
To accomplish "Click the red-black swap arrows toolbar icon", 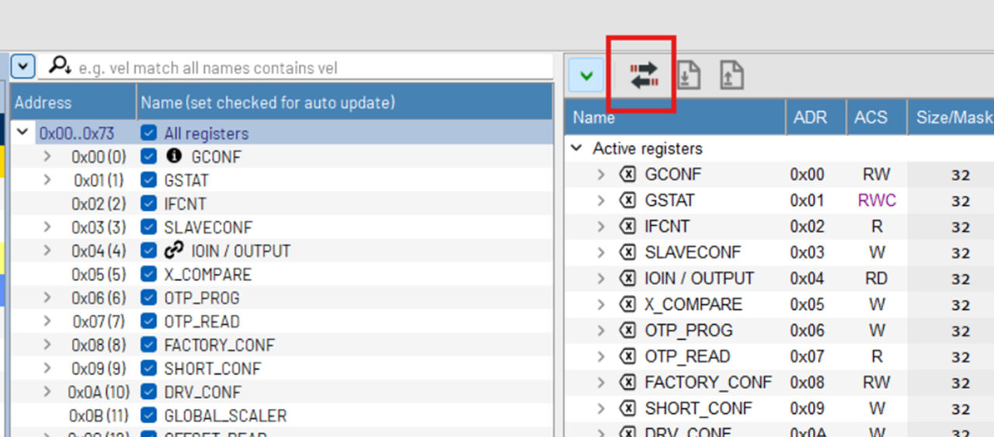I will click(x=644, y=75).
